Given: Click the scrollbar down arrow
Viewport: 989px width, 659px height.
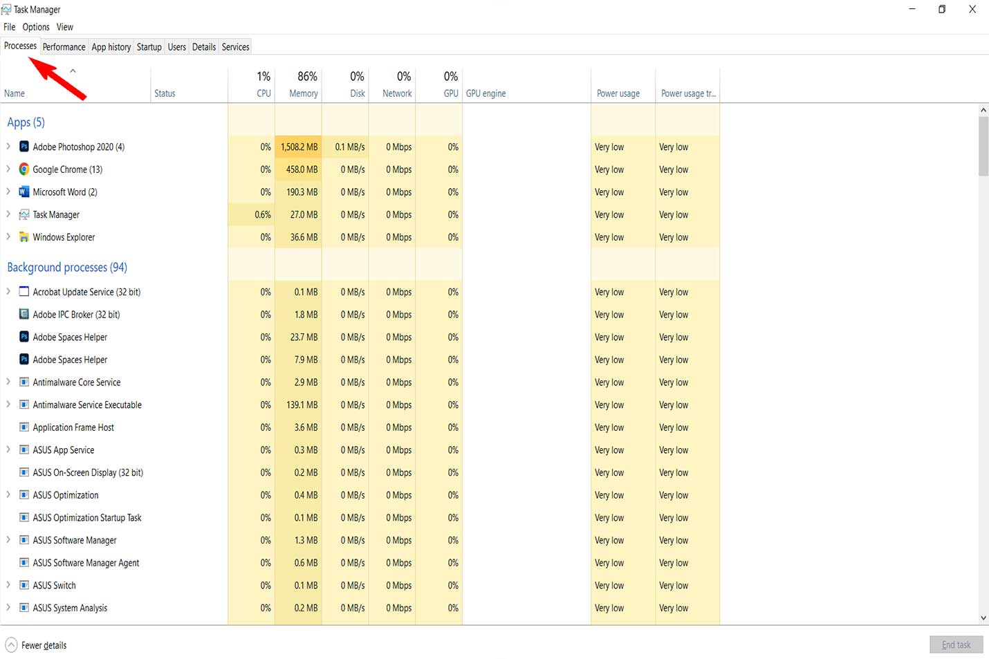Looking at the screenshot, I should [x=983, y=618].
